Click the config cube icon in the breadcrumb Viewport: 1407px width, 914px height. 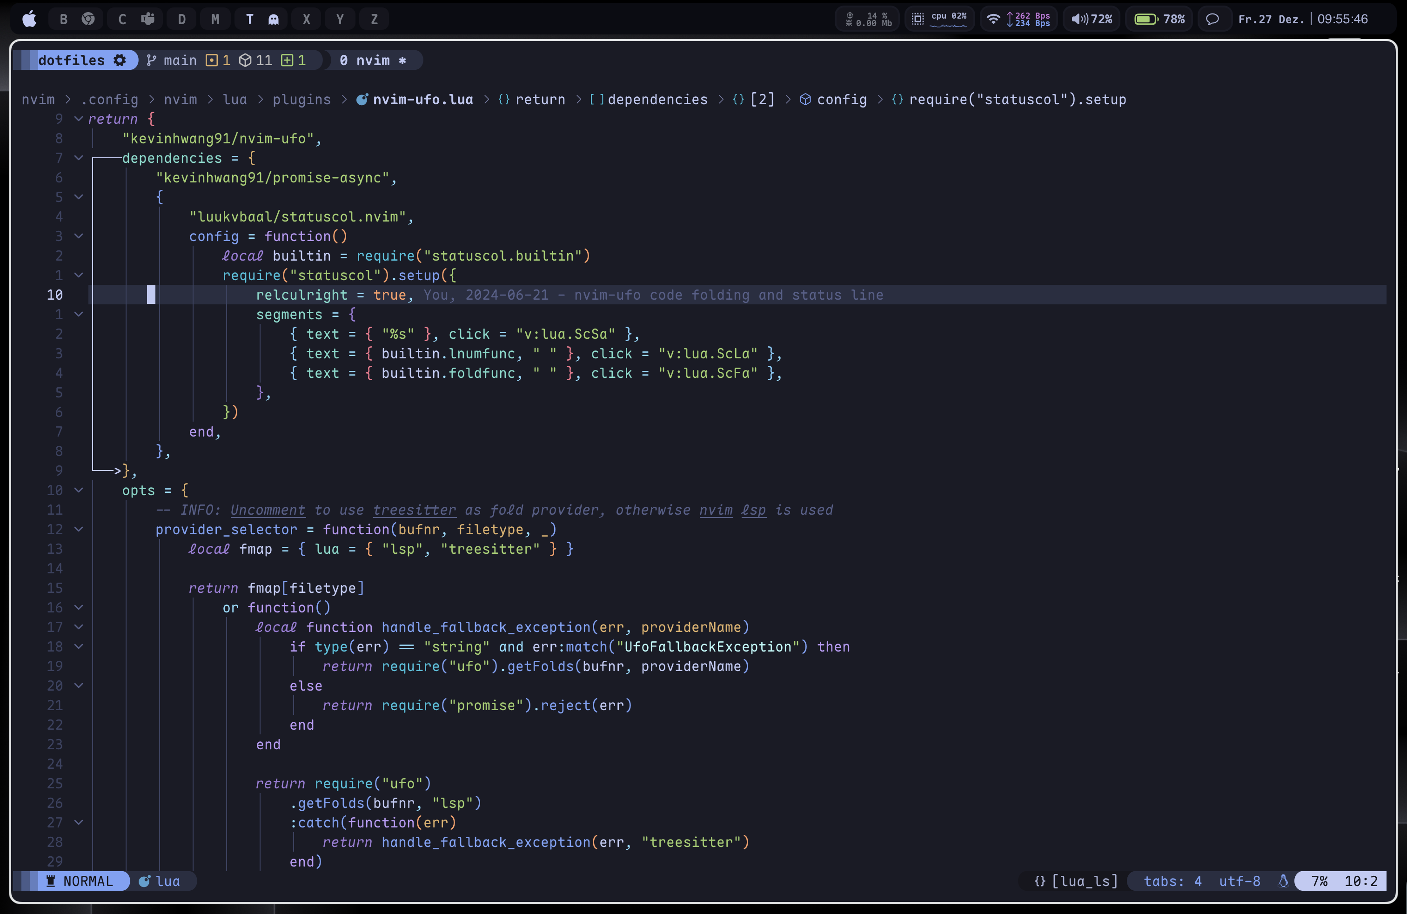[804, 99]
